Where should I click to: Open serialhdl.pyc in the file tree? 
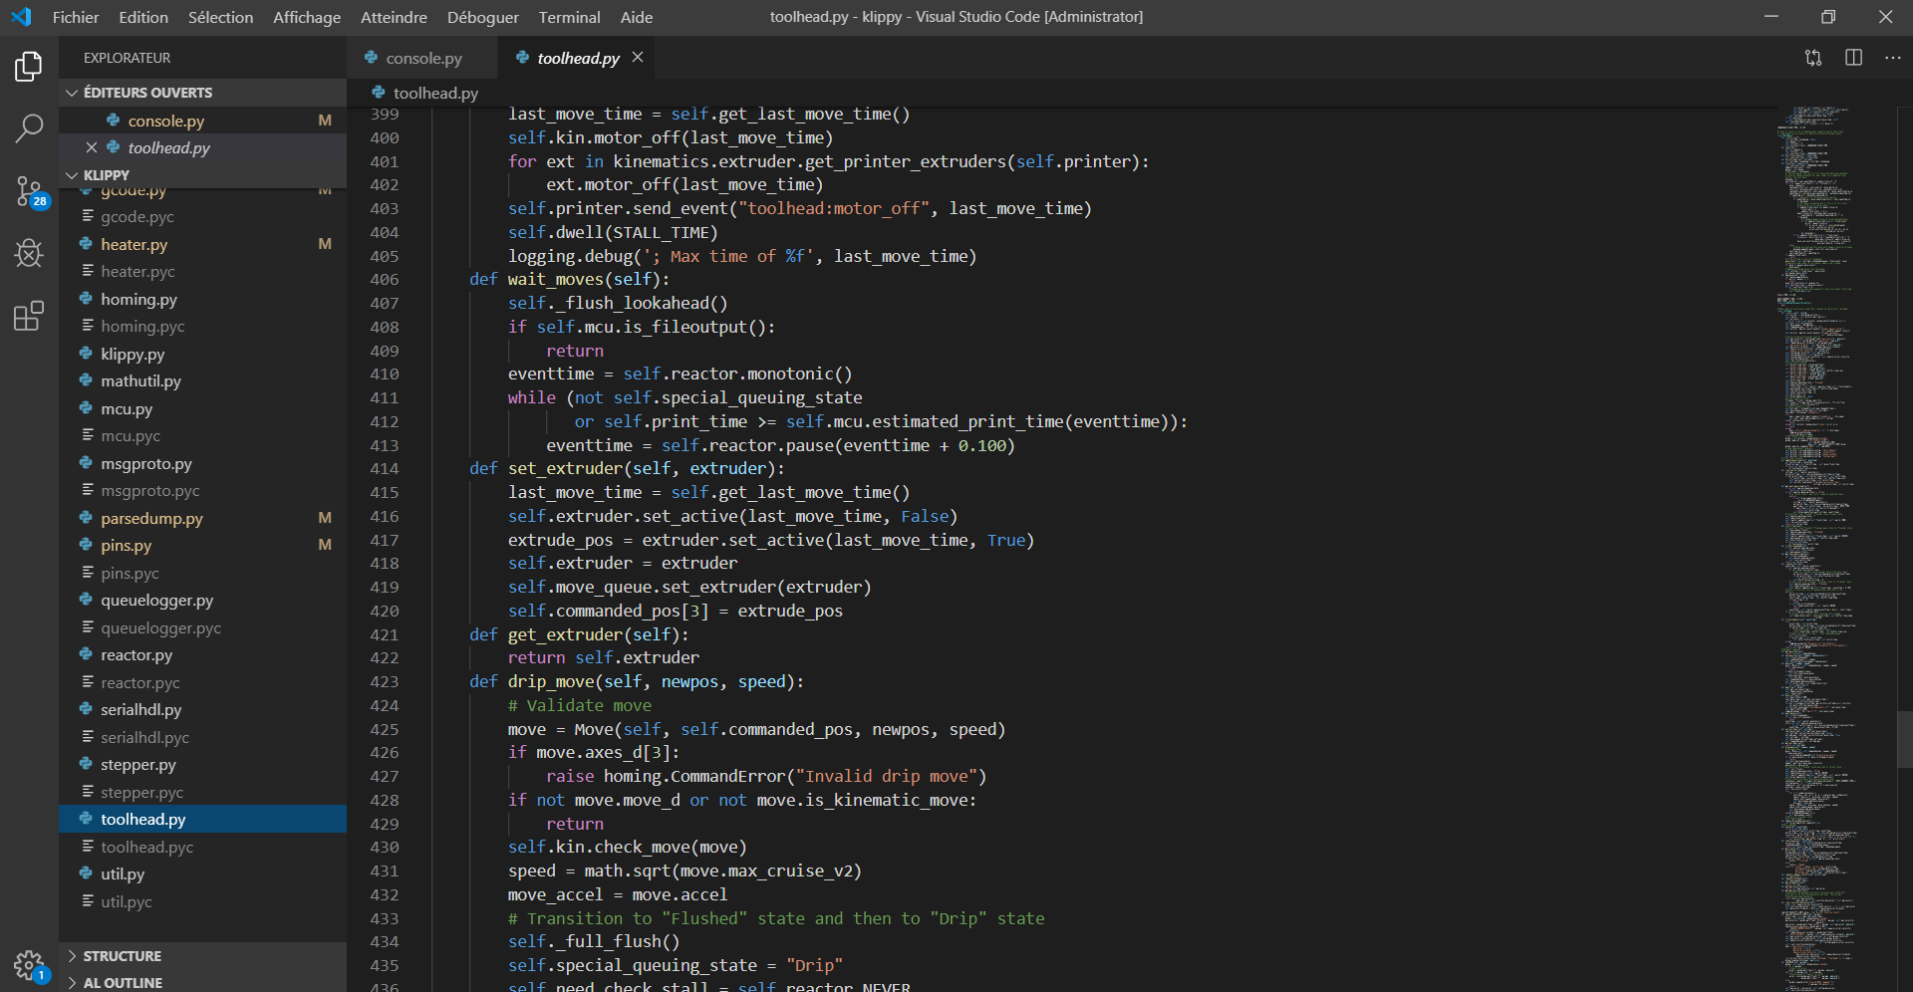[x=203, y=737]
